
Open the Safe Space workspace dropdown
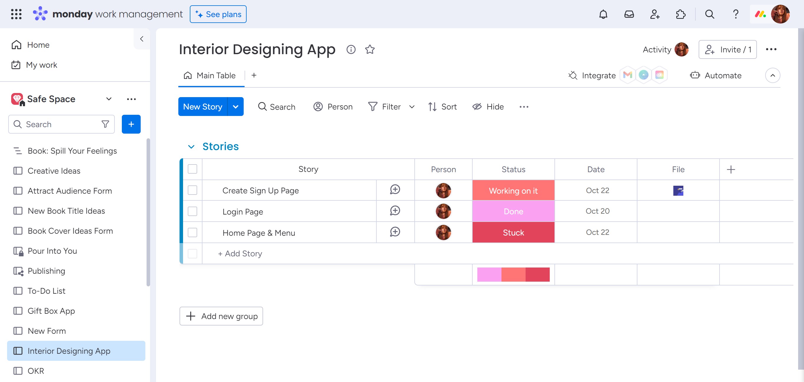(109, 99)
